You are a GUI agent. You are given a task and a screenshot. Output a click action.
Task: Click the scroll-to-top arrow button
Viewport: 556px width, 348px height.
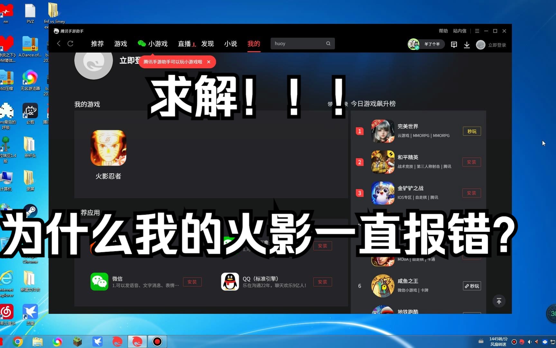pyautogui.click(x=499, y=301)
